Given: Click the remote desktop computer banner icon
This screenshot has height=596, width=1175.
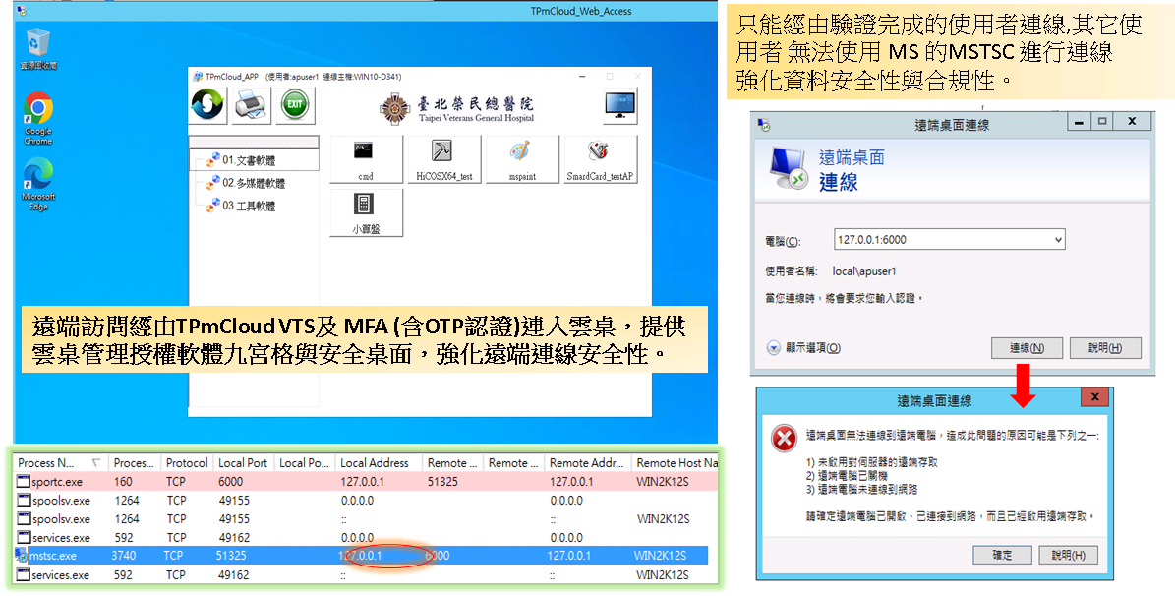Looking at the screenshot, I should pyautogui.click(x=790, y=169).
